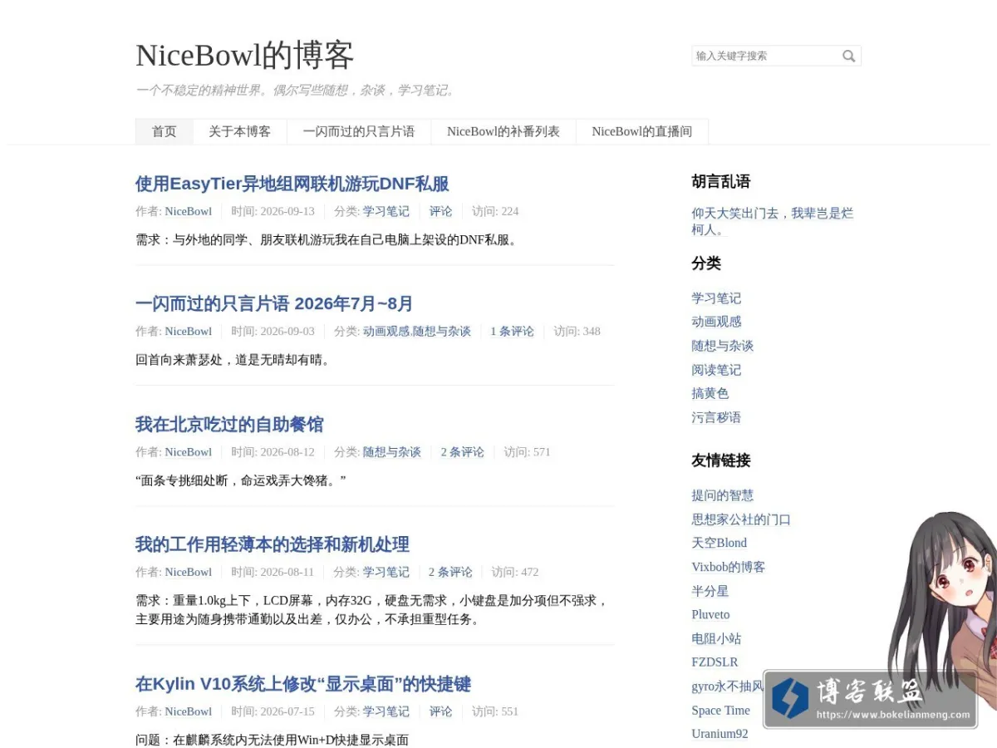The height and width of the screenshot is (748, 997).
Task: Open the 关于本博客 menu item
Action: (x=239, y=131)
